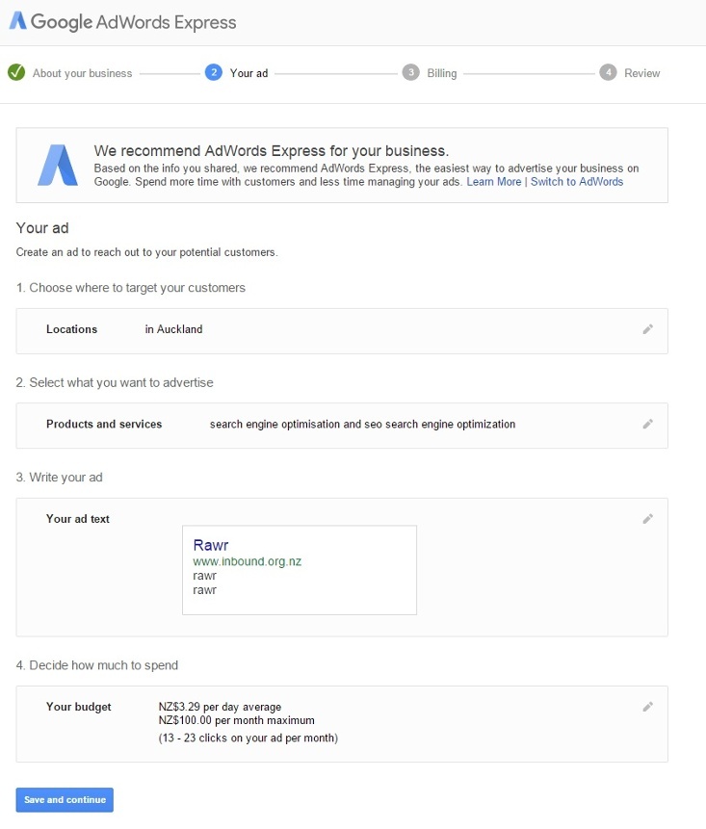
Task: Click the Rawr ad headline
Action: coord(211,545)
